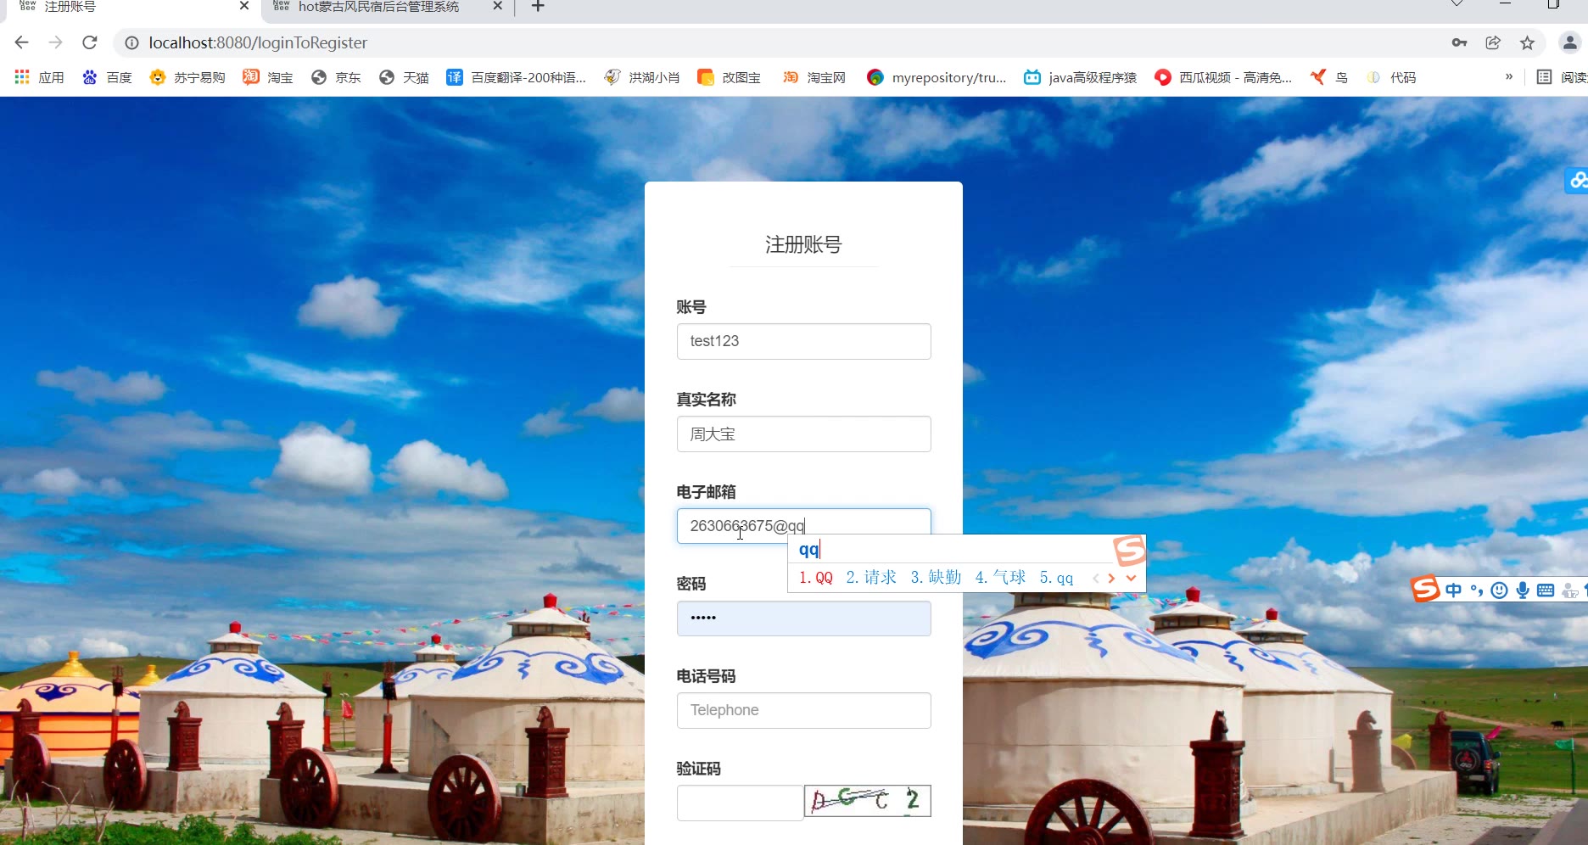The image size is (1588, 845).
Task: Open the myrepository/tru... bookmark
Action: tap(937, 77)
